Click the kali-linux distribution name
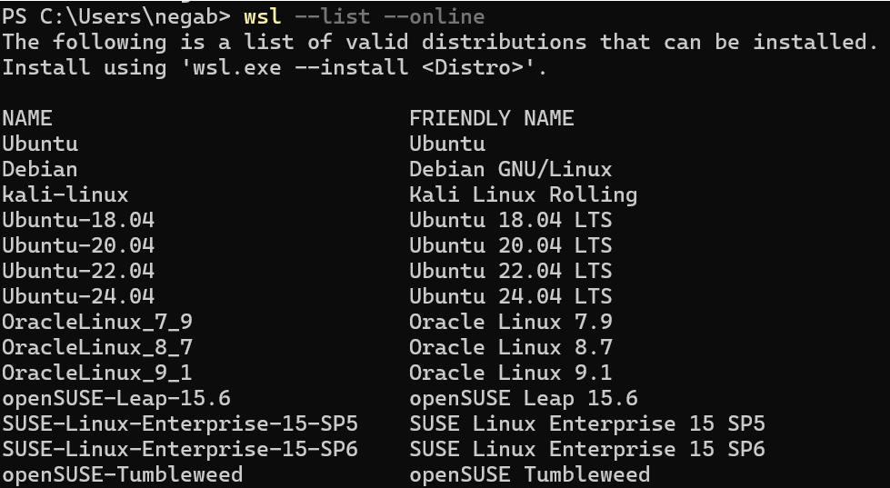Image resolution: width=890 pixels, height=488 pixels. 65,194
